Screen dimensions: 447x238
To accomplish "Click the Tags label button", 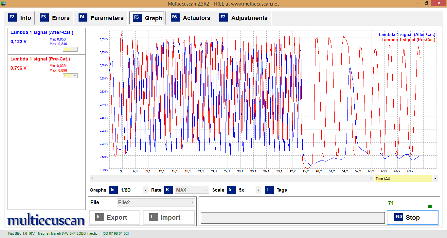I will (x=282, y=190).
